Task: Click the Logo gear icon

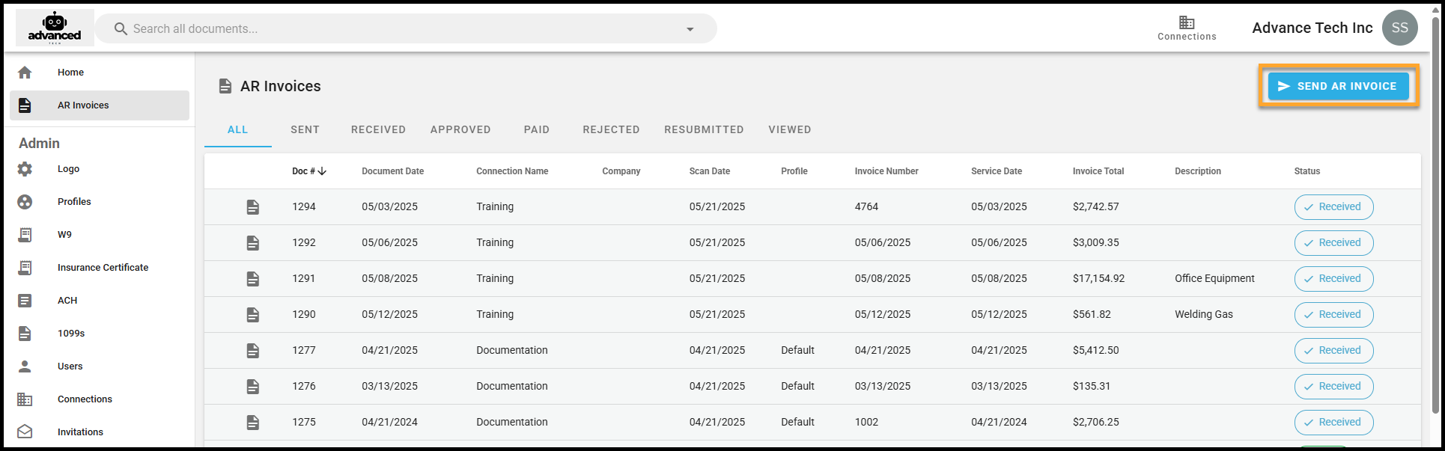Action: (x=25, y=169)
